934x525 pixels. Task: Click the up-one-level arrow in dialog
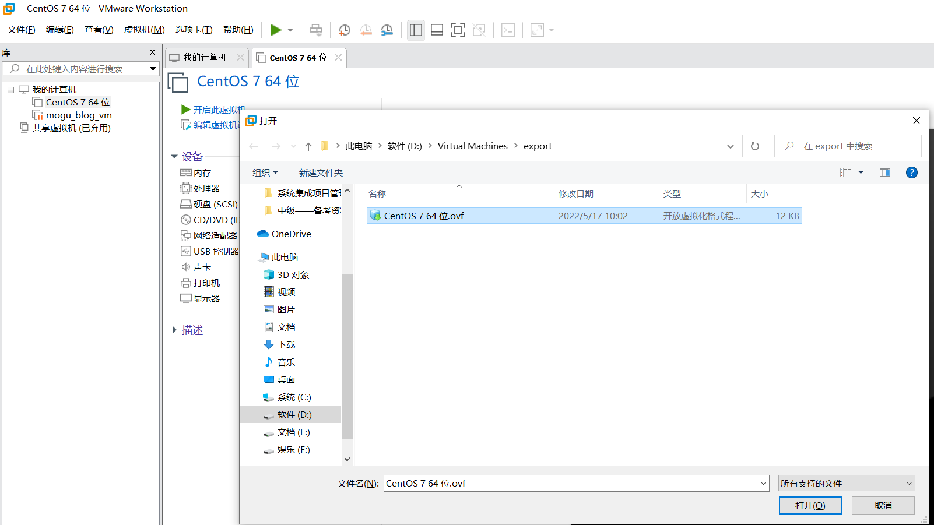[308, 146]
